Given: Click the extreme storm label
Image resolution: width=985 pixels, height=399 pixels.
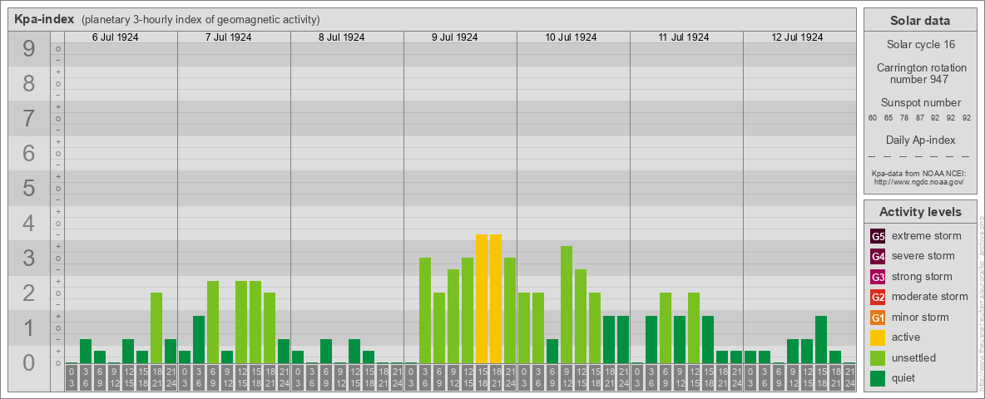Looking at the screenshot, I should pyautogui.click(x=927, y=236).
